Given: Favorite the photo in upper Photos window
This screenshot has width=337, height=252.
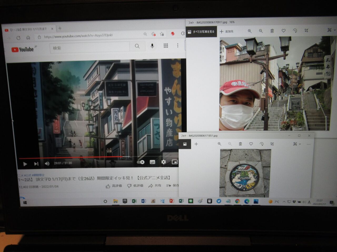Looking at the screenshot, I should pos(284,31).
